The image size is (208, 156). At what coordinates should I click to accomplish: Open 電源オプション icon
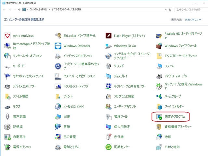coord(7,147)
